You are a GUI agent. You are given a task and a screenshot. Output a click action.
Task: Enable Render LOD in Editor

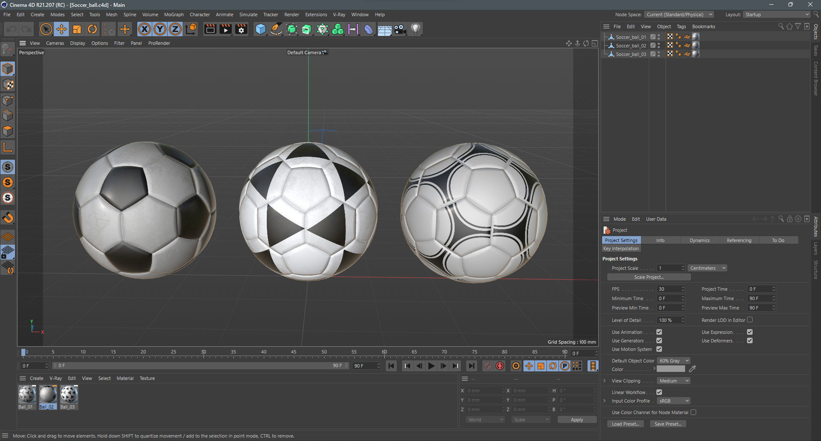tap(750, 320)
